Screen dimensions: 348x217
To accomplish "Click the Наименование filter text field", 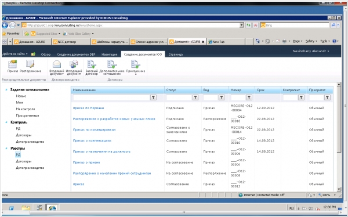I will (111, 97).
